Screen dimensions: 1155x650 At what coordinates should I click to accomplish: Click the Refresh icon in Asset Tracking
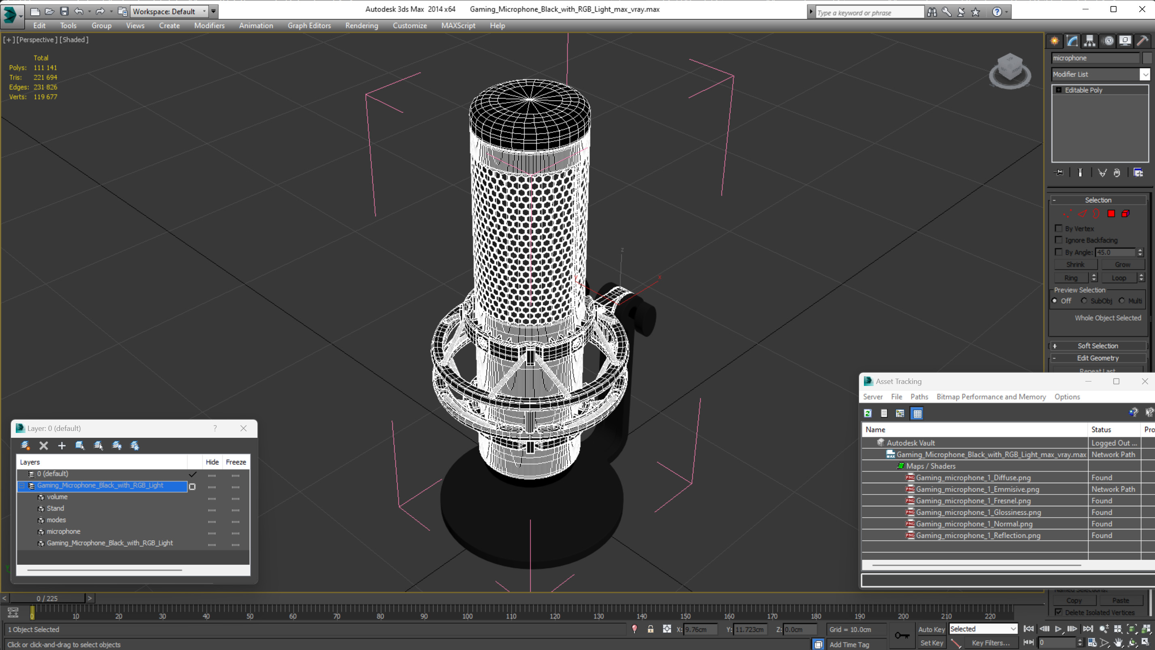pos(868,413)
